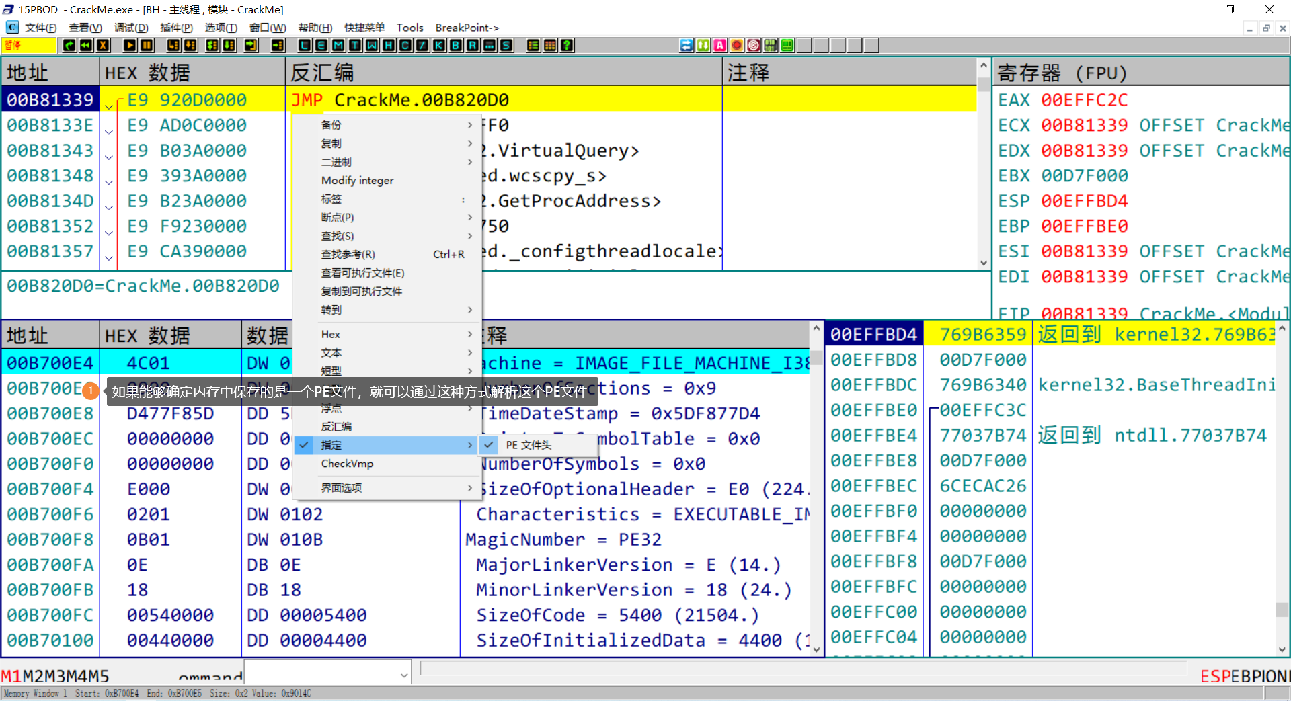Click the Pause execution toolbar icon

click(x=147, y=45)
